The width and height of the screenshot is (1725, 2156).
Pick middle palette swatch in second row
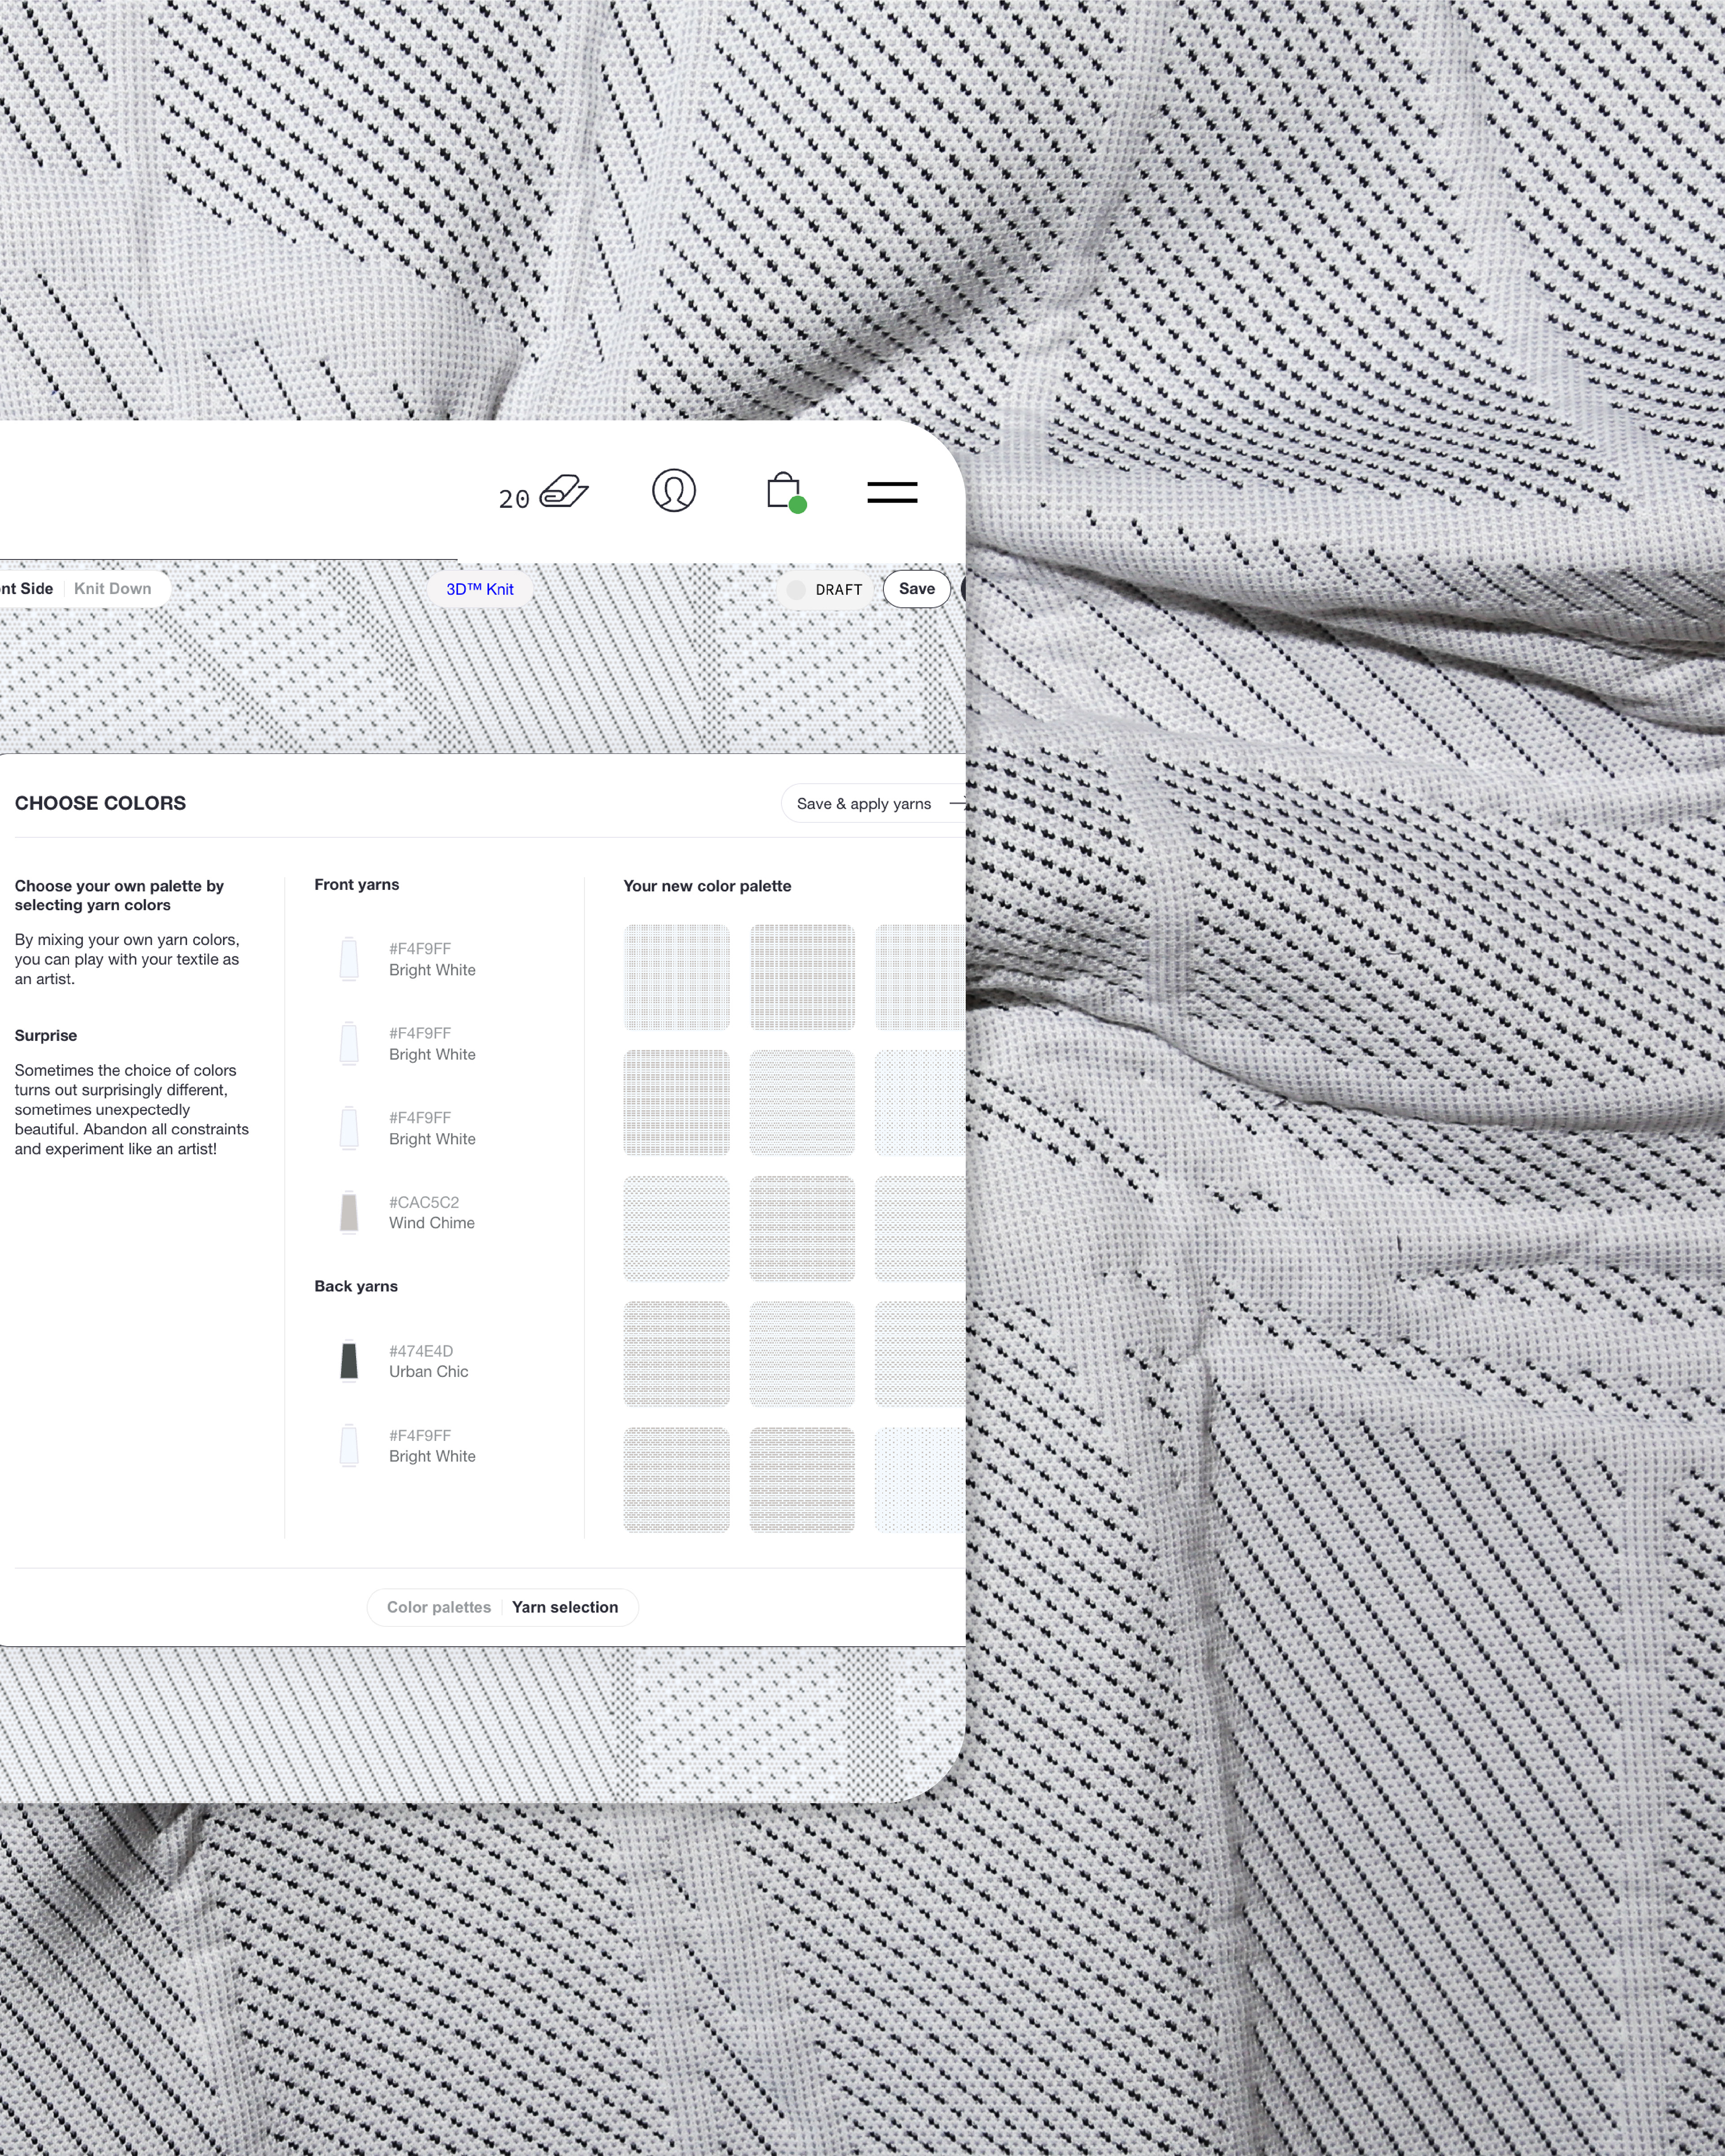(802, 1103)
